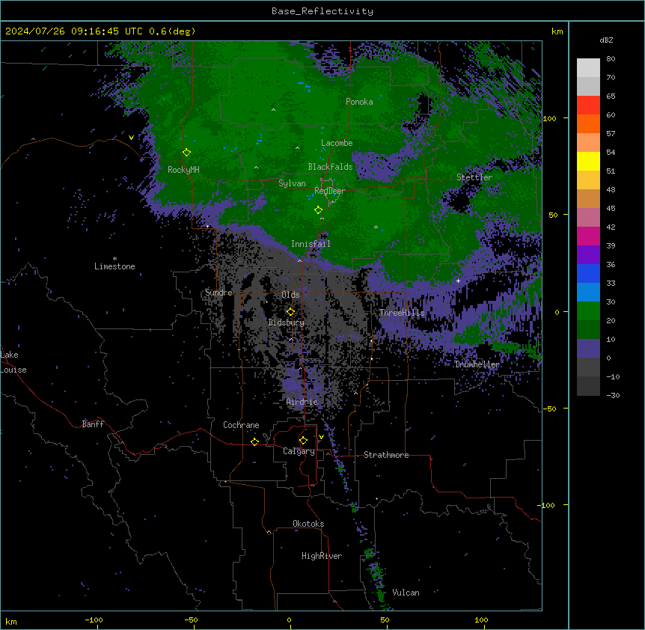The height and width of the screenshot is (630, 645).
Task: Click the dBZ legend heading
Action: [x=606, y=40]
